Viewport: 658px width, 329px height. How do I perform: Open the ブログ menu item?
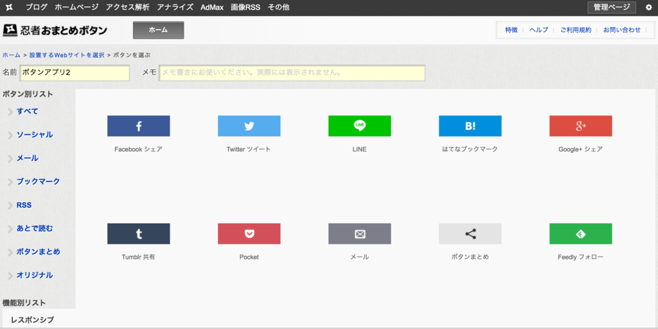click(x=37, y=7)
